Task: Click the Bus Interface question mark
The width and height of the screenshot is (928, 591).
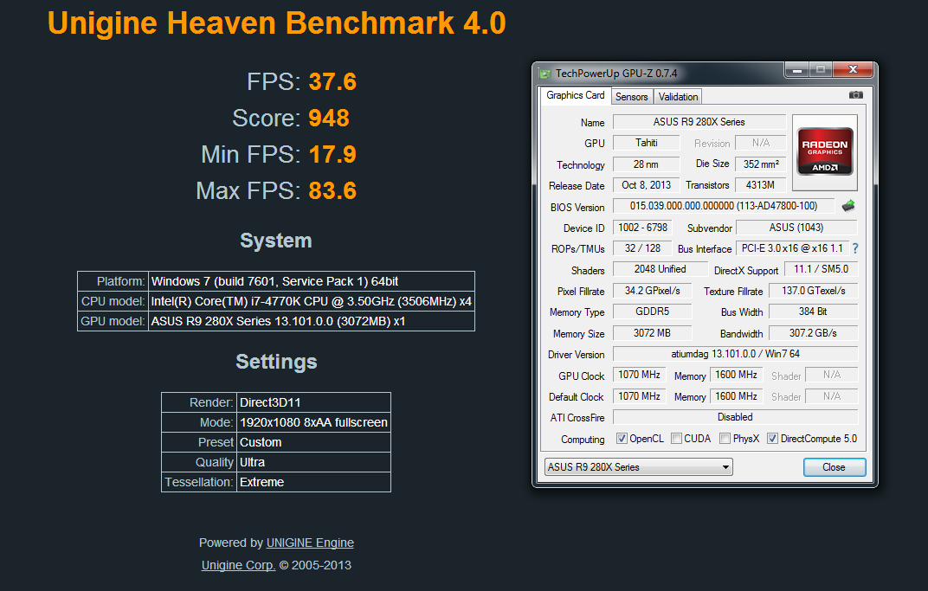Action: coord(855,248)
